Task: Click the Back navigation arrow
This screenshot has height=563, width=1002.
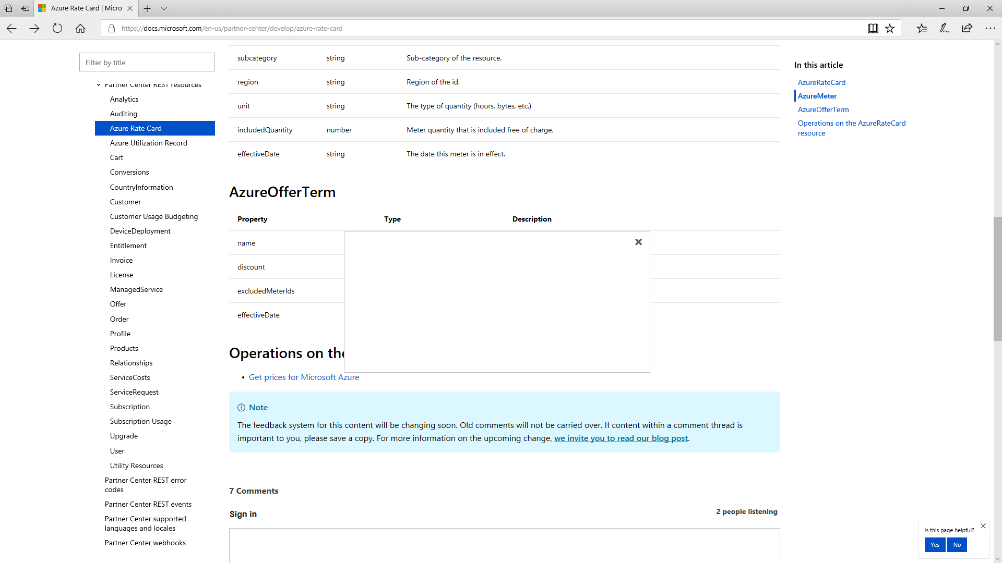Action: coord(11,29)
